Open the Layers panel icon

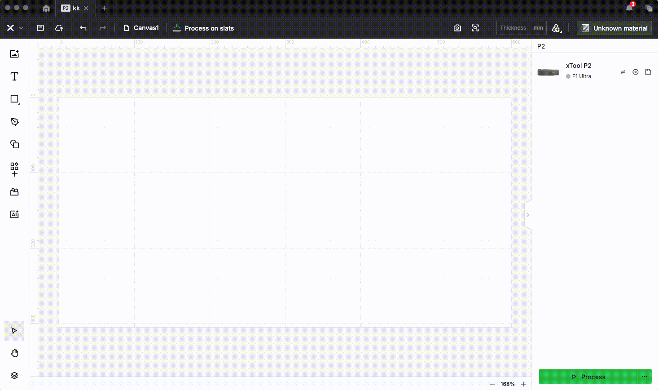tap(14, 376)
